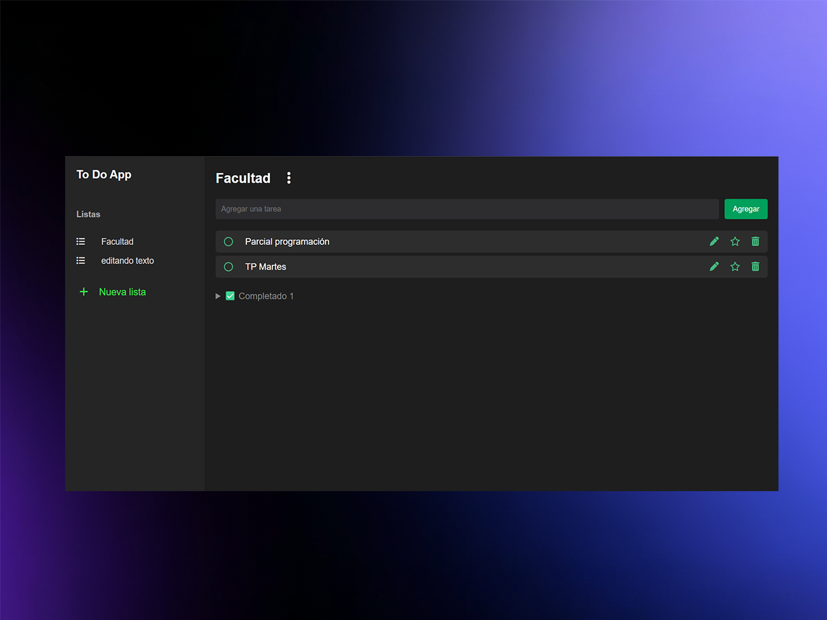
Task: Toggle the green Completado checkbox
Action: 230,296
